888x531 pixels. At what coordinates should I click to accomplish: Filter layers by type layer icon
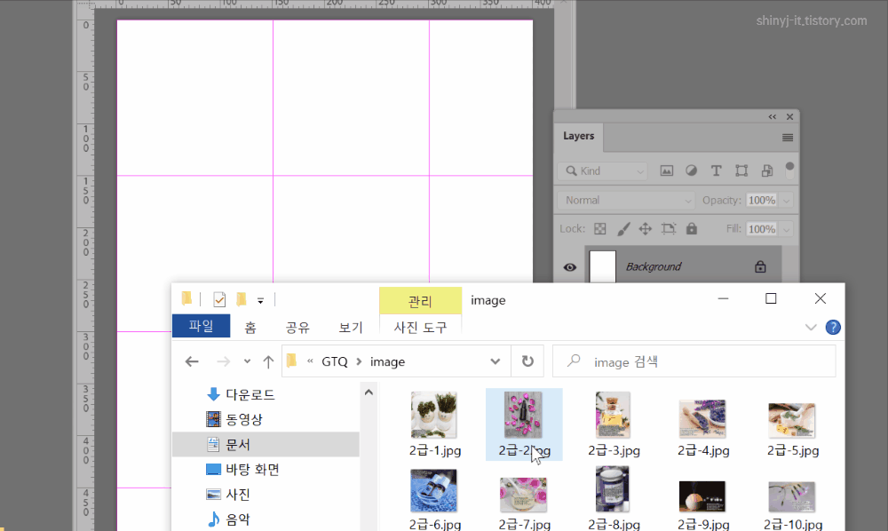[716, 171]
